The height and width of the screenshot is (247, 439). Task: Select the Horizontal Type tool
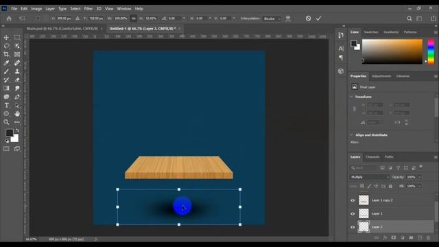point(6,105)
